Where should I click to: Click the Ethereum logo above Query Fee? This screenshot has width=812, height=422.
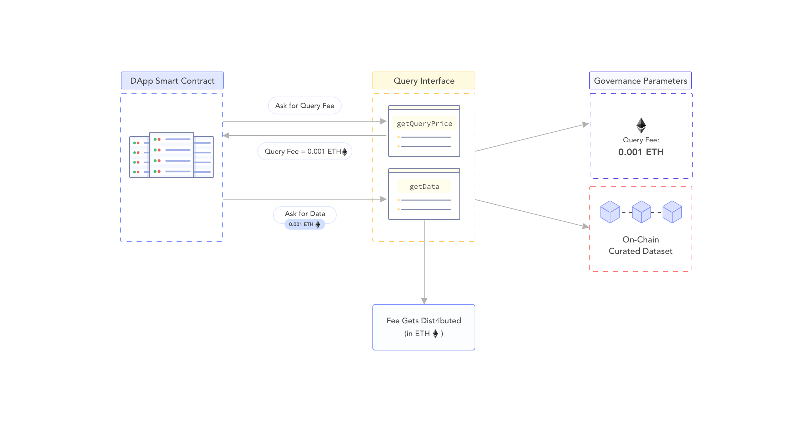point(641,125)
